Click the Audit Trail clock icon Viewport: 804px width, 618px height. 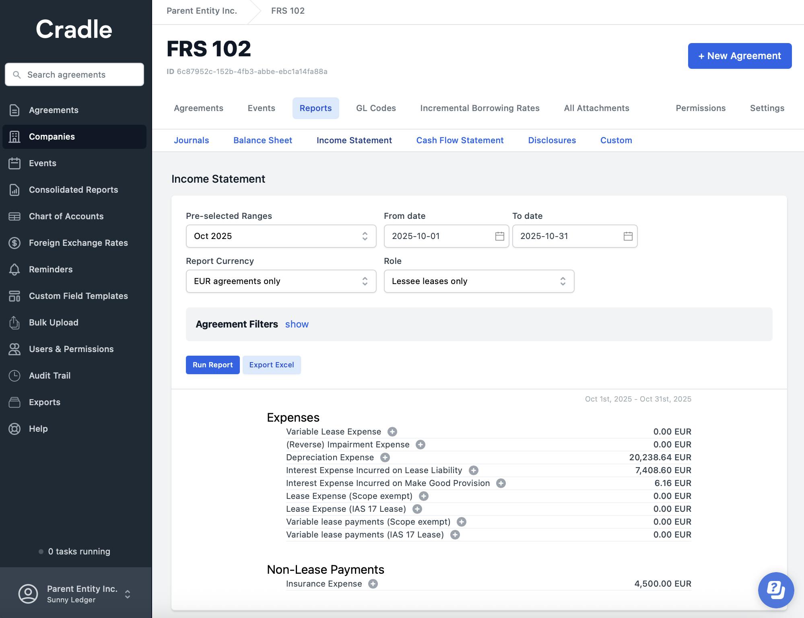coord(14,376)
